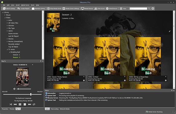Skip to previous track

pos(15,104)
